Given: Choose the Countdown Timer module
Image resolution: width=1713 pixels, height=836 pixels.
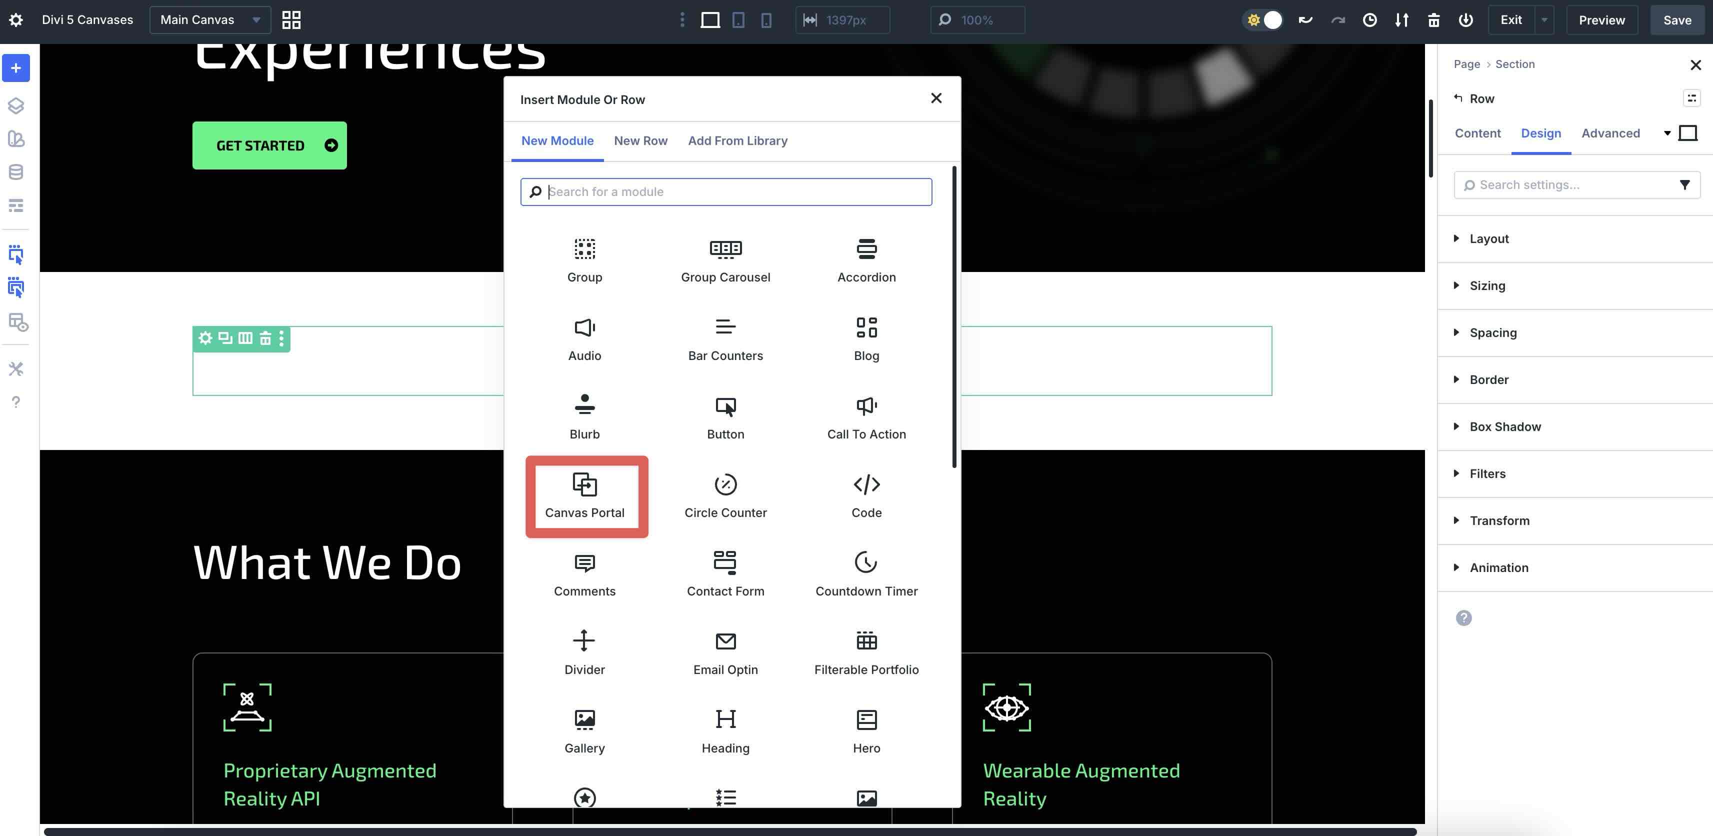Looking at the screenshot, I should coord(866,573).
